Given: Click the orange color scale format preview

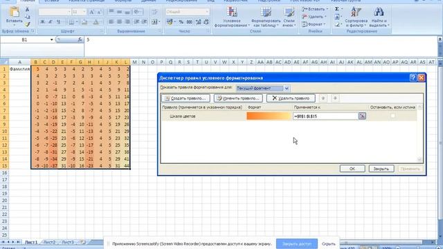Looking at the screenshot, I should 269,116.
